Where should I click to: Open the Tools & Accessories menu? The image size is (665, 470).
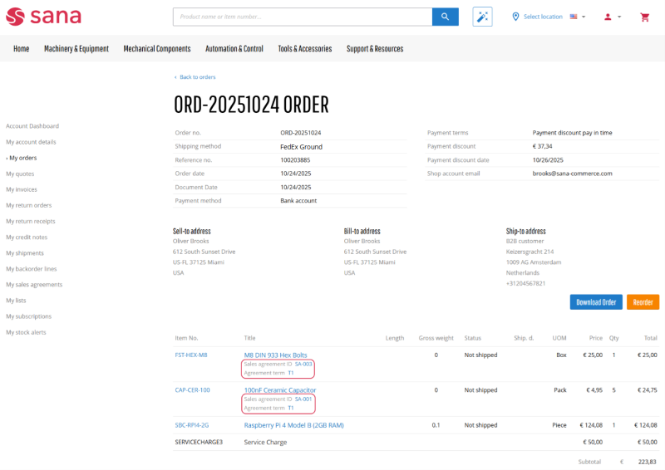tap(304, 49)
